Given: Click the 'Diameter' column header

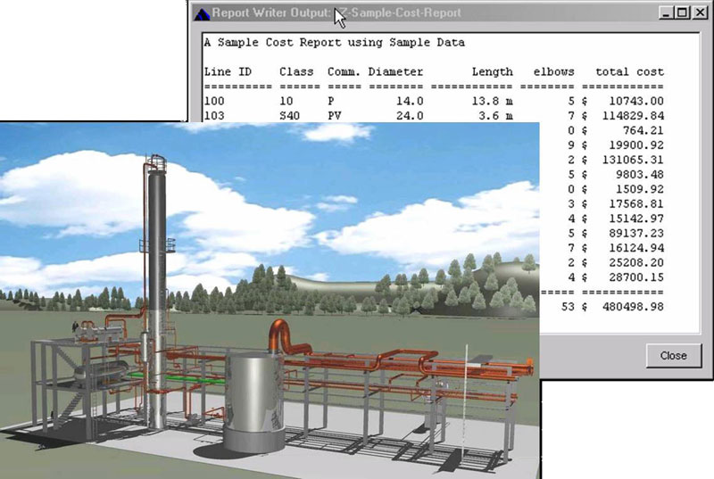Looking at the screenshot, I should [x=395, y=71].
